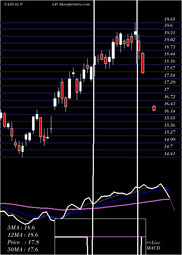The image size is (182, 255).
Task: Click the 5MA : 18.6 readout
Action: pos(21,228)
